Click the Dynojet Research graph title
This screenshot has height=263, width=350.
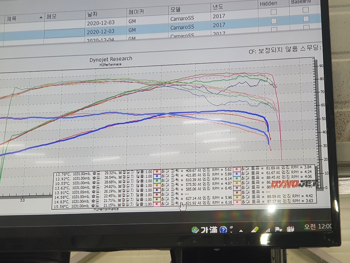point(111,59)
